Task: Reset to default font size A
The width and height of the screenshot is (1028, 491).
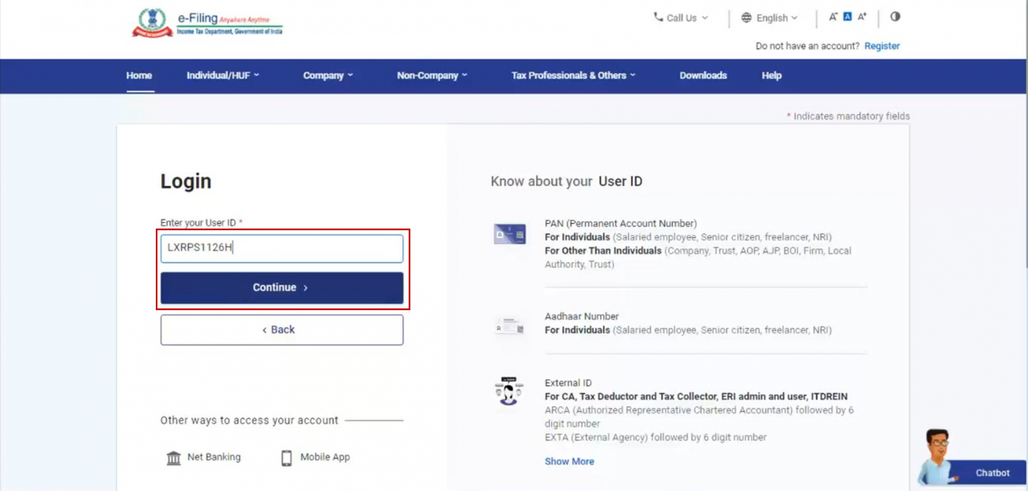Action: (x=847, y=16)
